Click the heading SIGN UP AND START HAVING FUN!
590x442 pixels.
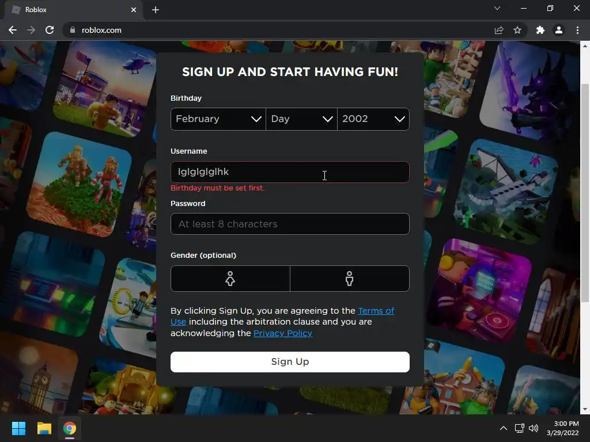290,72
